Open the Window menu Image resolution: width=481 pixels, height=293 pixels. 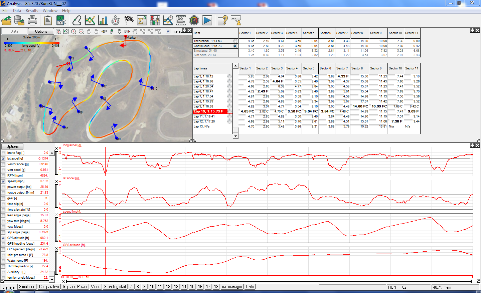pyautogui.click(x=50, y=11)
